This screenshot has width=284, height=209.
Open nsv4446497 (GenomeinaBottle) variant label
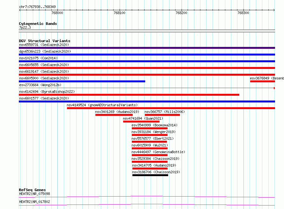158,152
